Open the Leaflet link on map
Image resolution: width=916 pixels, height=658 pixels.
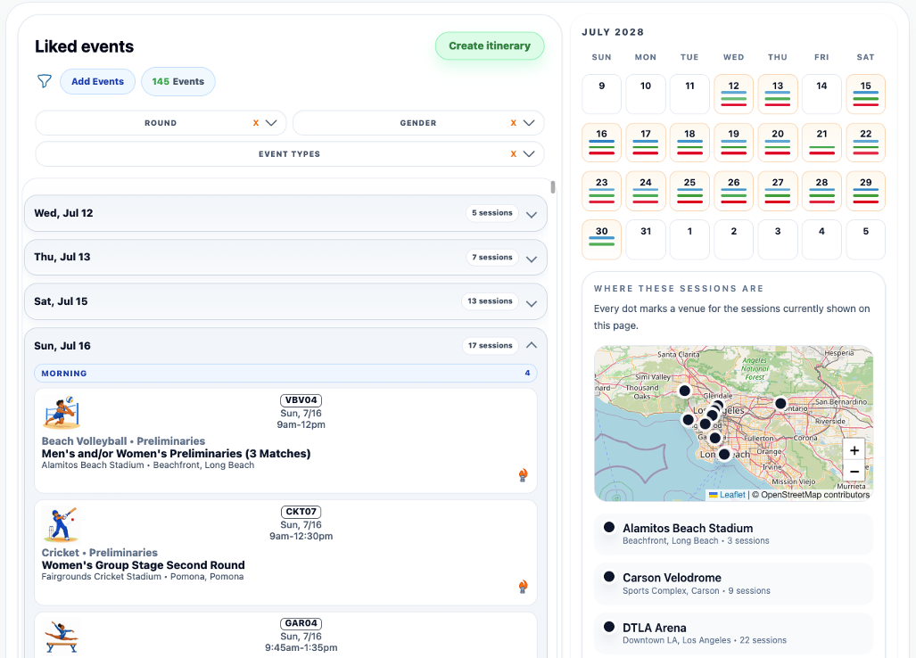[732, 495]
